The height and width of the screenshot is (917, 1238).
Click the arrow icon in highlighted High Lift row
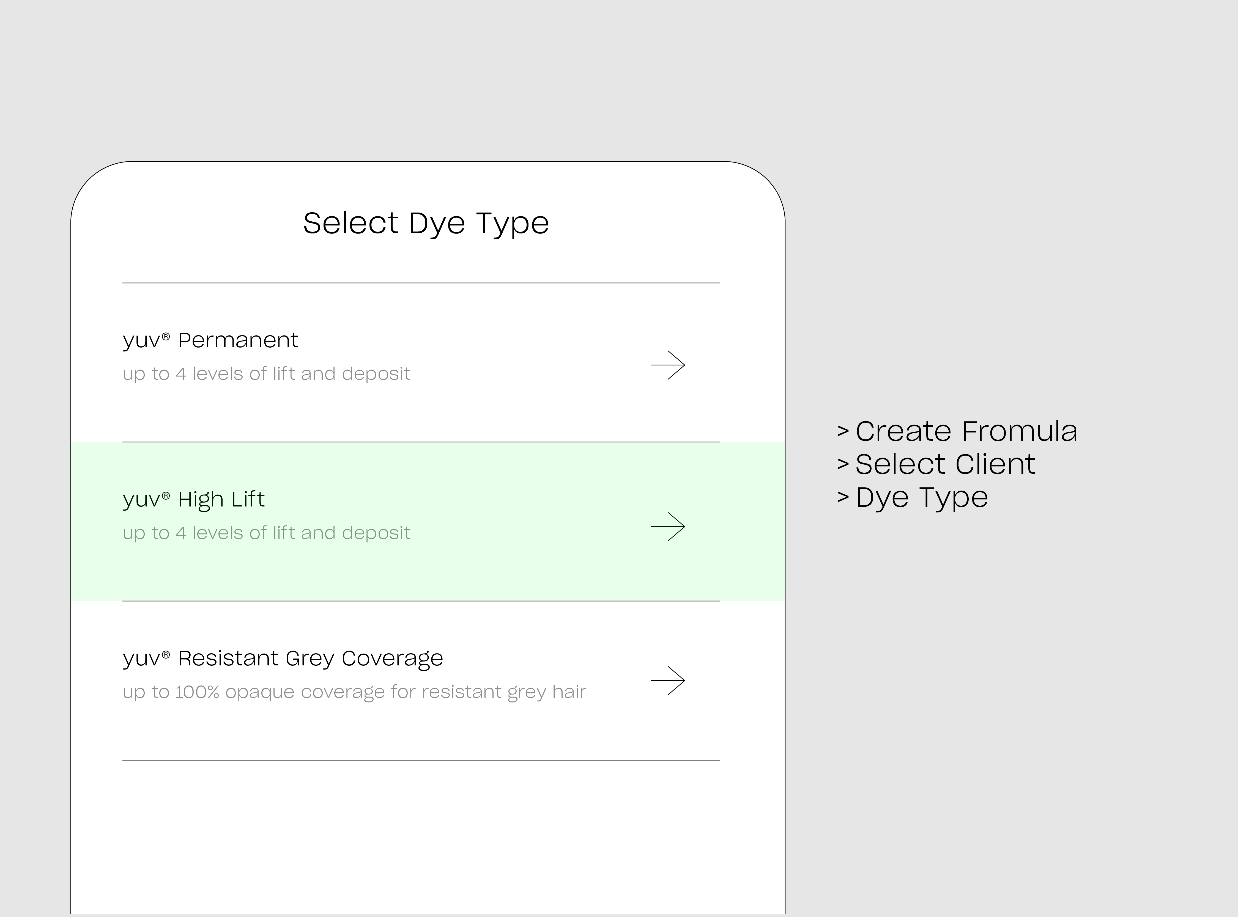click(x=668, y=527)
